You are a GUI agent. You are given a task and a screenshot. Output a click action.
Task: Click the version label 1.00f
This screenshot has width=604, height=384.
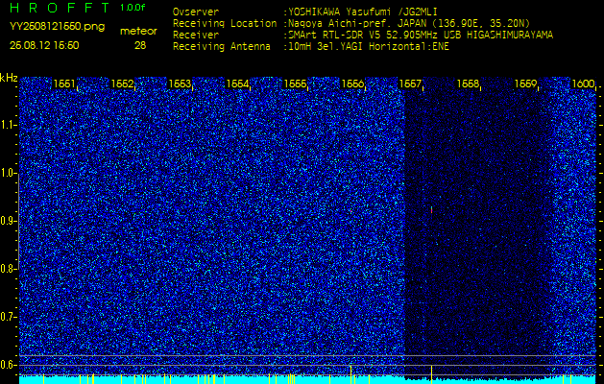[133, 8]
